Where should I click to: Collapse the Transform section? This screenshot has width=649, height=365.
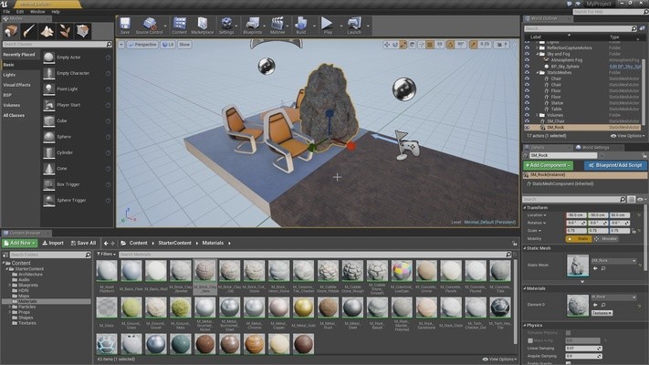pyautogui.click(x=525, y=208)
